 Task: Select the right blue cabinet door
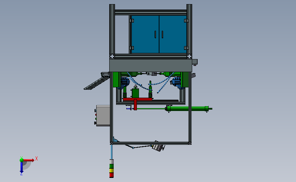[x=173, y=34]
